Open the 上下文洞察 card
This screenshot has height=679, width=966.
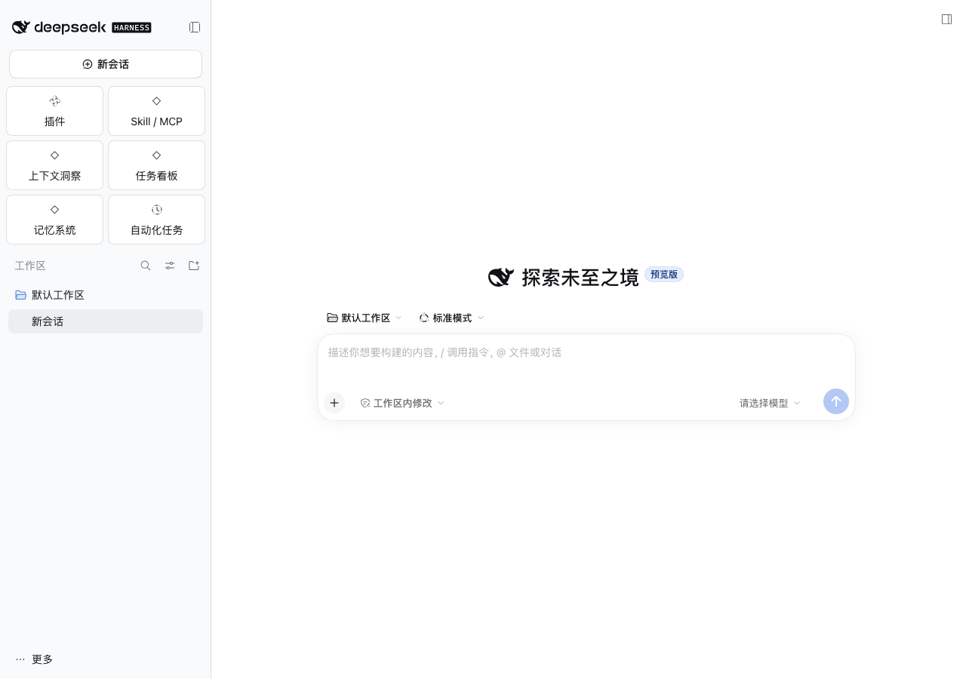[54, 165]
